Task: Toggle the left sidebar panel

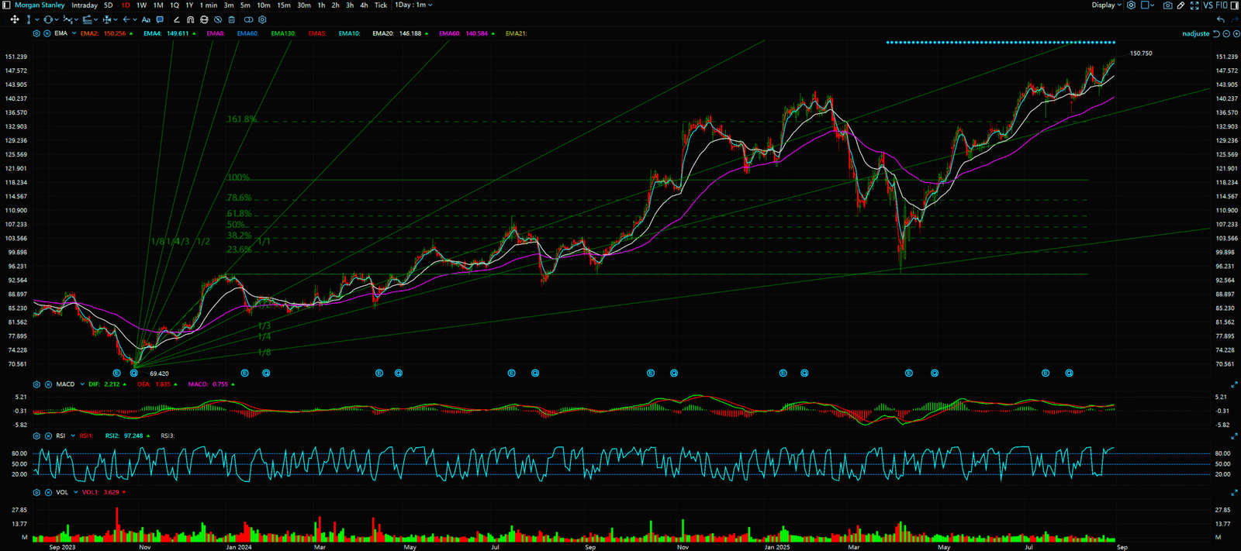Action: [x=6, y=5]
